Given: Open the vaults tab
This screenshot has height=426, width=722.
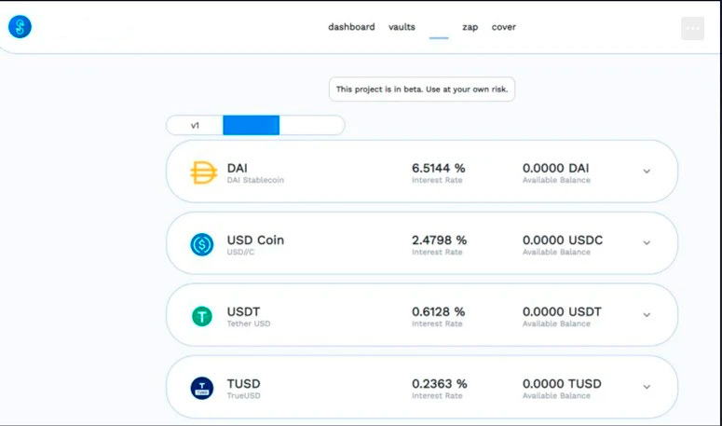Looking at the screenshot, I should [x=402, y=27].
